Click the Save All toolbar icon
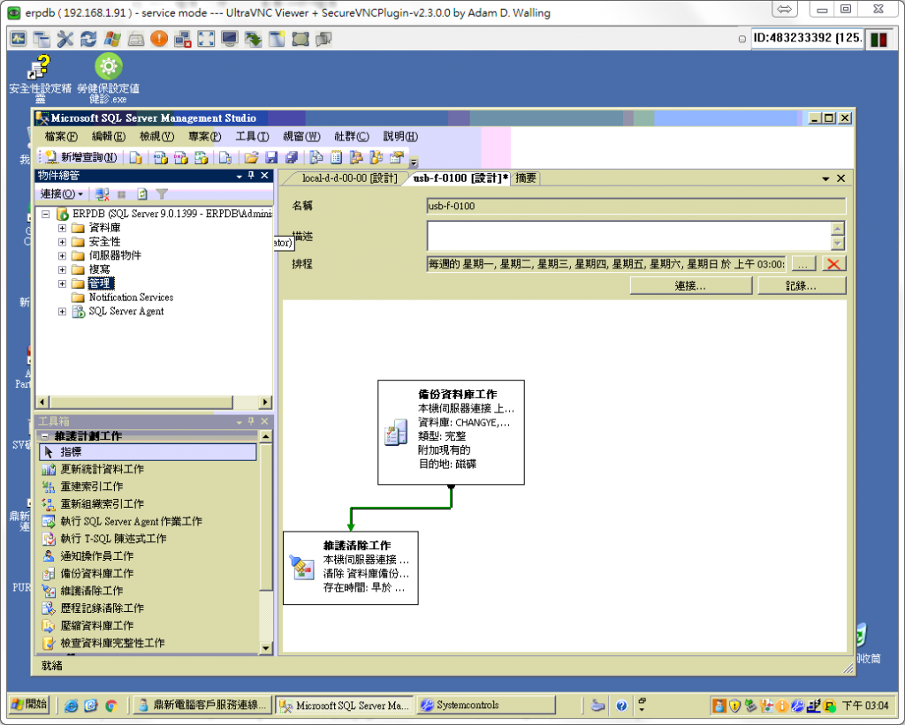905x725 pixels. [292, 157]
